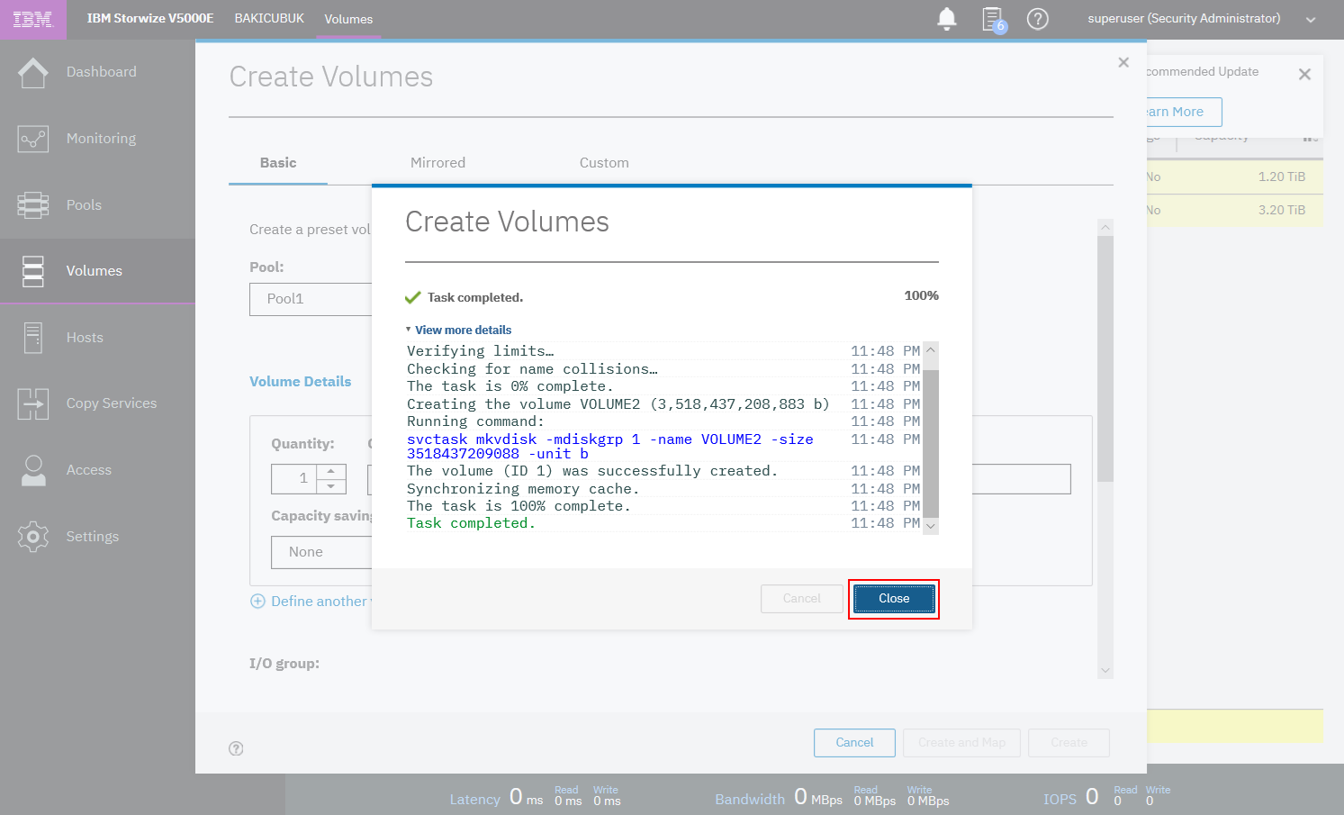Click the Access user icon
The width and height of the screenshot is (1344, 815).
click(x=33, y=470)
